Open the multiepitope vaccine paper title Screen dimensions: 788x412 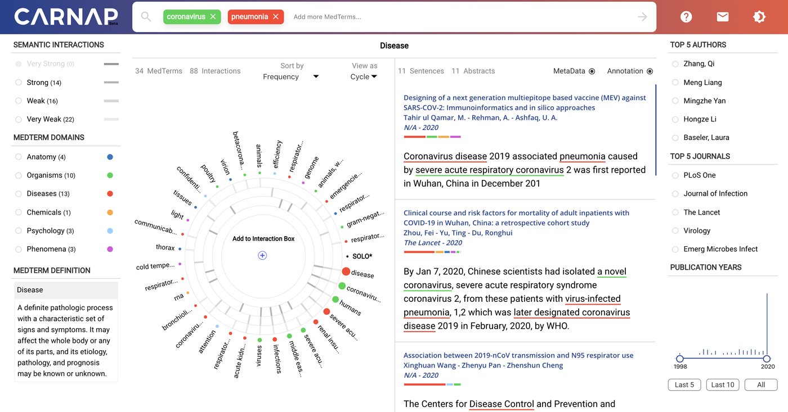[525, 103]
